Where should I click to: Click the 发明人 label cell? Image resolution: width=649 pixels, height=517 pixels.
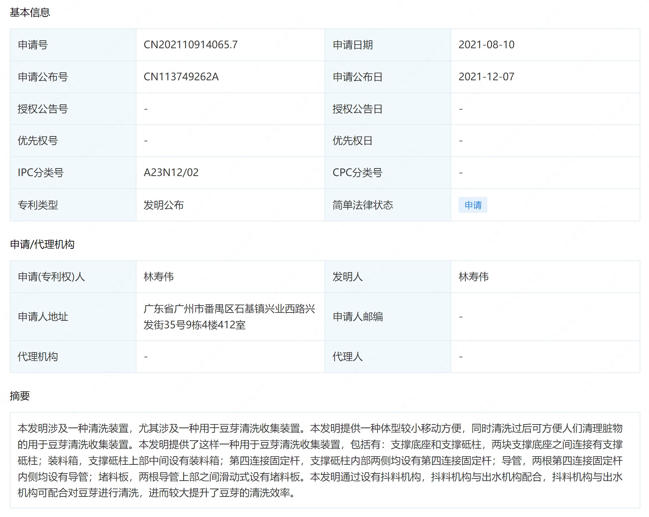pyautogui.click(x=388, y=277)
